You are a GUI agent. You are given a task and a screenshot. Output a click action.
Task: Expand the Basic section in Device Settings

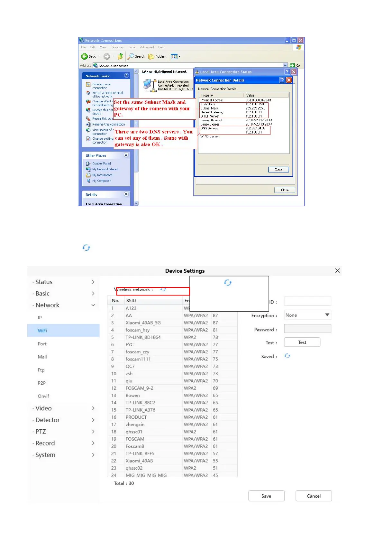tap(64, 294)
